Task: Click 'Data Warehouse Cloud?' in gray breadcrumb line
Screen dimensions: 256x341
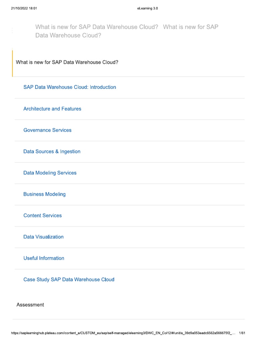Action: click(x=68, y=35)
